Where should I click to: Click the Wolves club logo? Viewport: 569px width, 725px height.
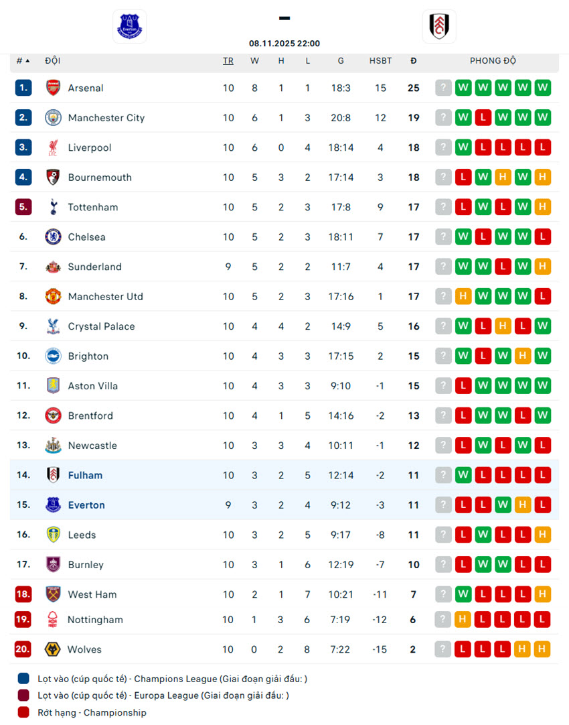(x=53, y=649)
